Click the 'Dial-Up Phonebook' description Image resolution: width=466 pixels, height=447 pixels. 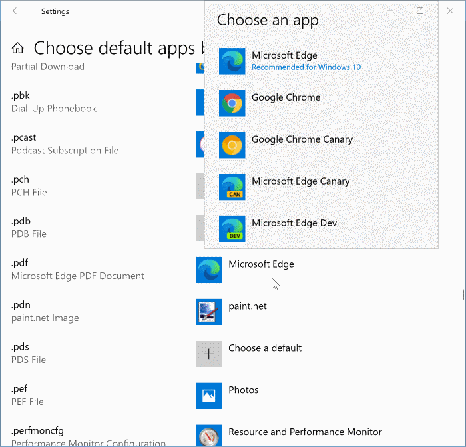(x=54, y=109)
